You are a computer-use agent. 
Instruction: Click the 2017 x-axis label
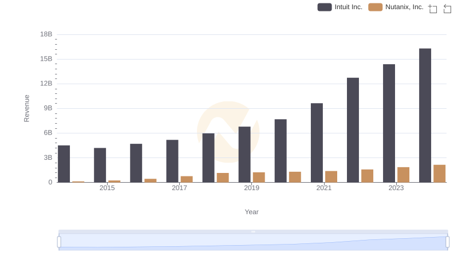179,188
